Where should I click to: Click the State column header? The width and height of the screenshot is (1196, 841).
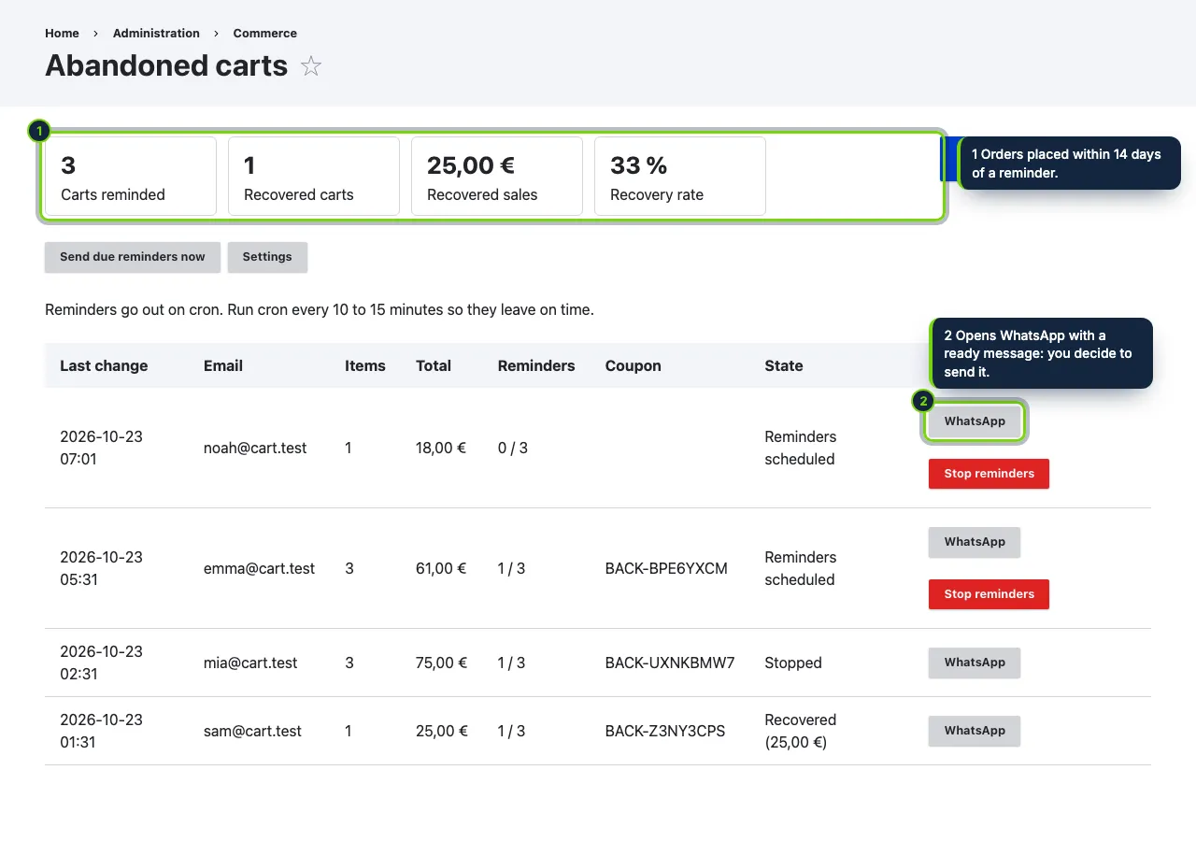[x=784, y=365]
